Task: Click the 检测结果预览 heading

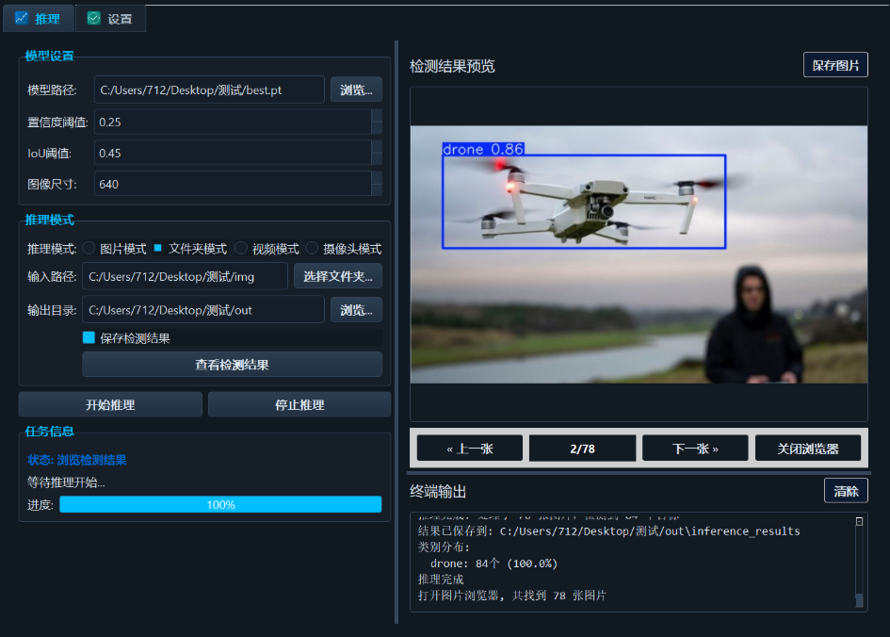Action: coord(452,66)
